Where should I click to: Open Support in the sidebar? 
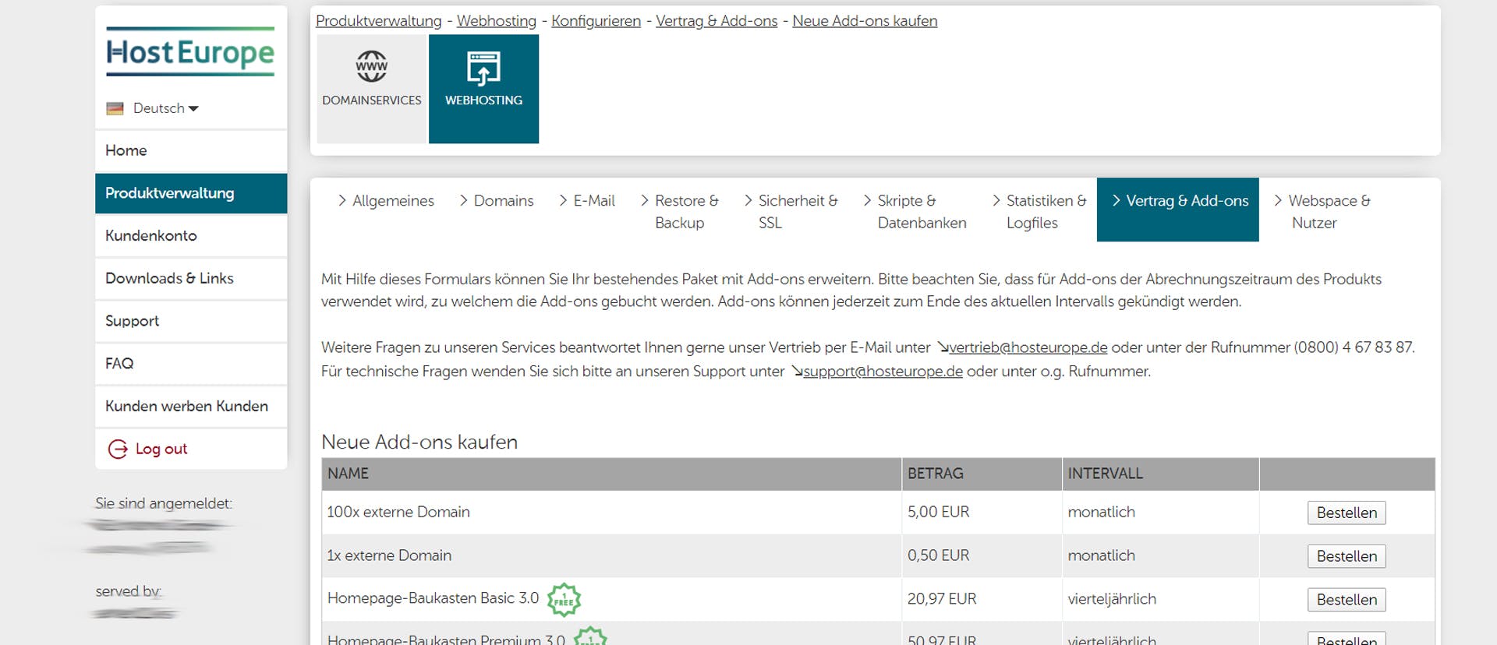[191, 321]
